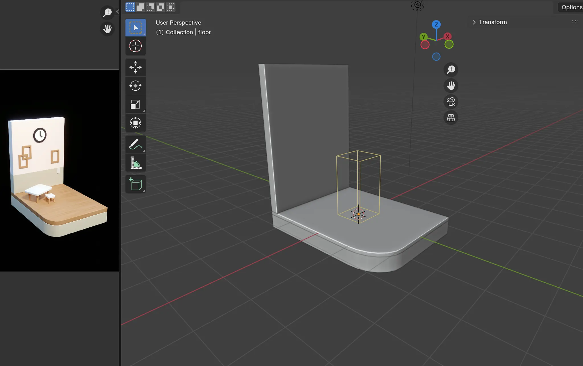Select the Transform tool
583x366 pixels.
click(136, 123)
